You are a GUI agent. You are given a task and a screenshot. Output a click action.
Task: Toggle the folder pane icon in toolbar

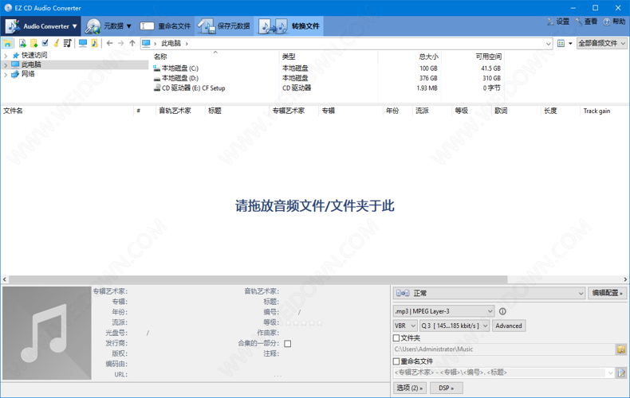click(x=7, y=43)
